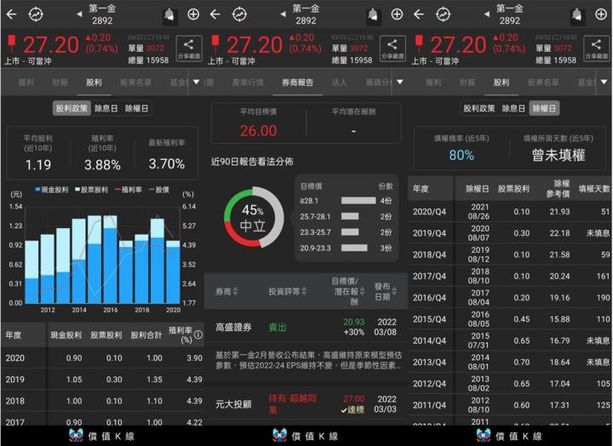This screenshot has height=446, width=613.
Task: Add stock with plus icon, 除權日 screen
Action: (601, 14)
